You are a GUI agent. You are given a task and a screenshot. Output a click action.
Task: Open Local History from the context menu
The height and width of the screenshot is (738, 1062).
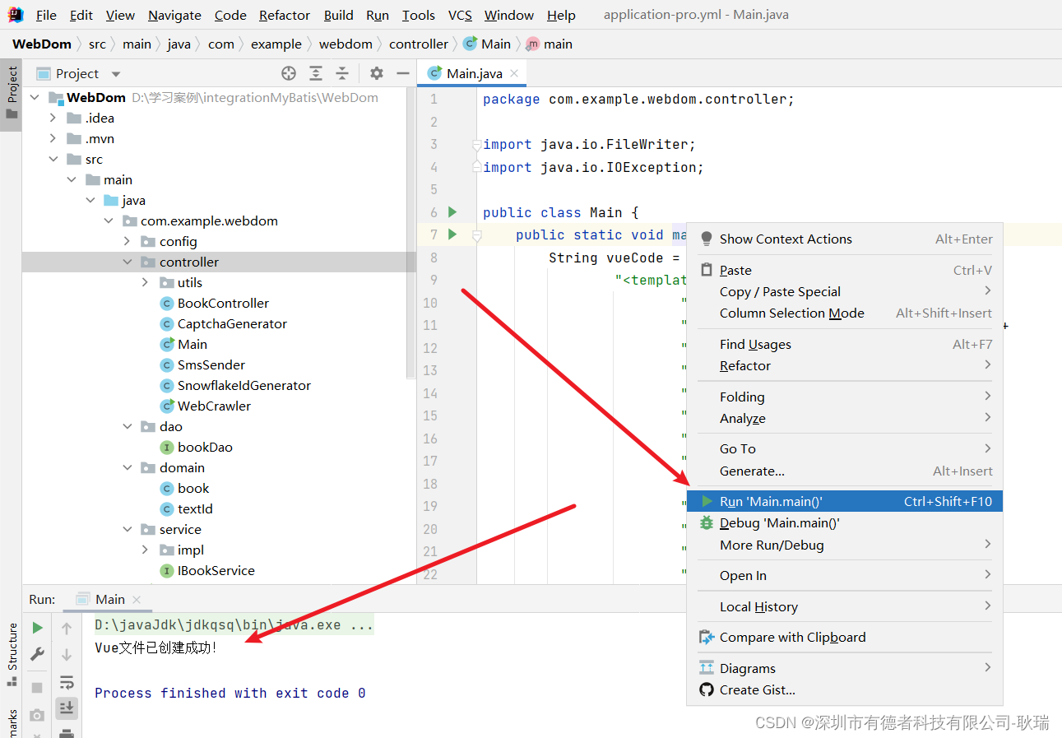click(756, 606)
